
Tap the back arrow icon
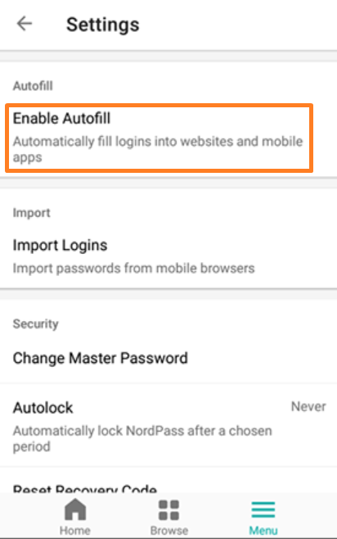click(25, 24)
